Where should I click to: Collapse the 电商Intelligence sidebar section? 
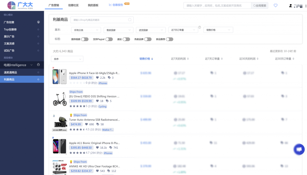[x=31, y=65]
